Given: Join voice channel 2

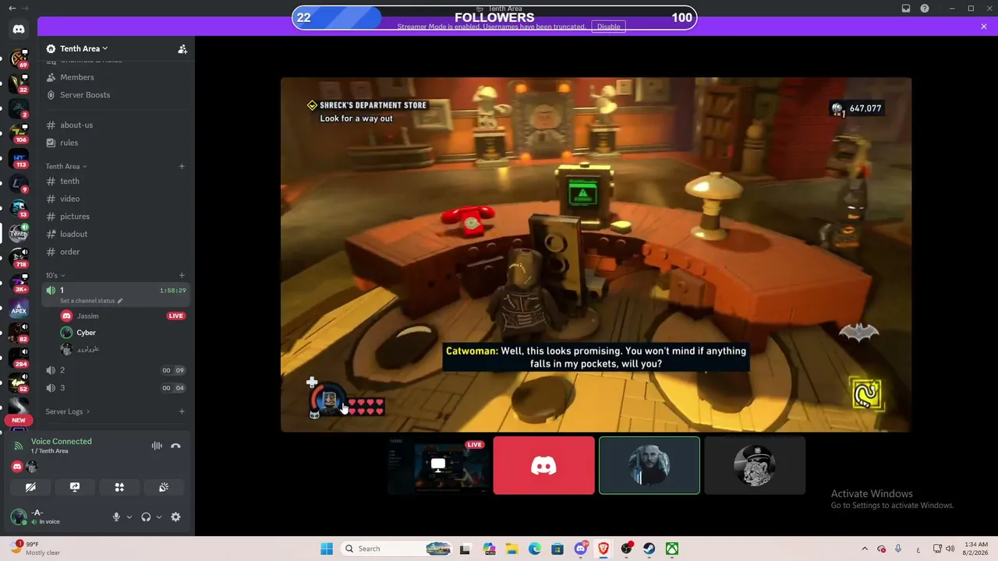Looking at the screenshot, I should click(116, 370).
